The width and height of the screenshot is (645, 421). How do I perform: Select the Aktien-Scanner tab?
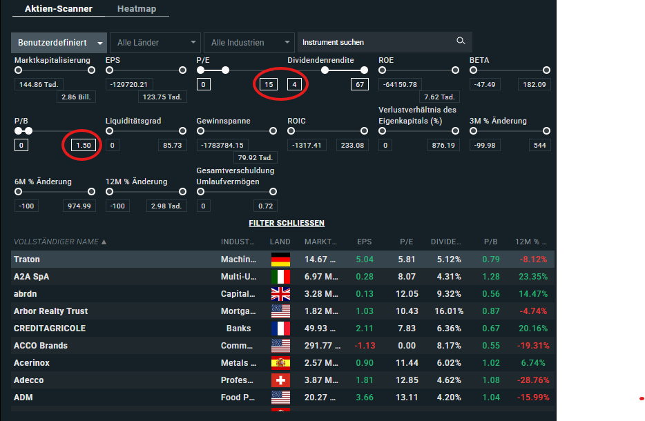click(x=57, y=9)
